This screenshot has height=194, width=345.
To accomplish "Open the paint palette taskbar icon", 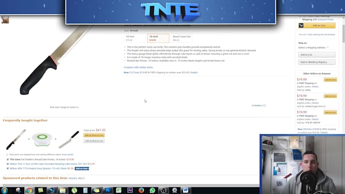I will pyautogui.click(x=18, y=190).
